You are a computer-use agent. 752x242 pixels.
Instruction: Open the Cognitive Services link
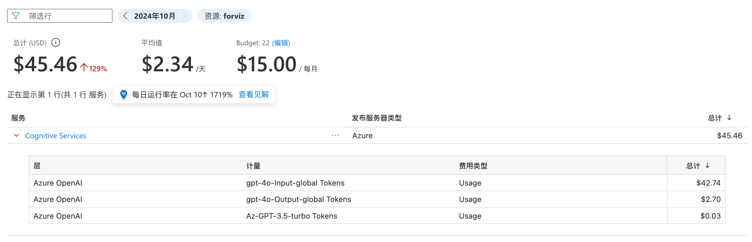[x=56, y=136]
